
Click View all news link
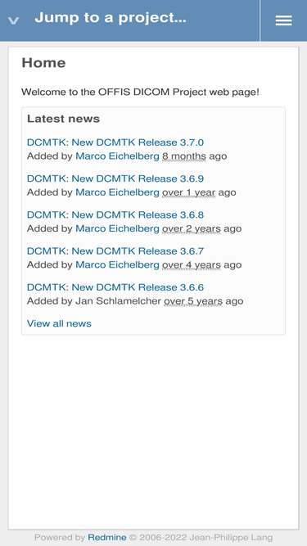[x=59, y=323]
